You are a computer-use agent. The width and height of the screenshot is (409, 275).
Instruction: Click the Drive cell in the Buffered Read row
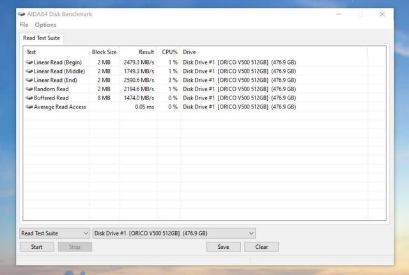[x=240, y=98]
